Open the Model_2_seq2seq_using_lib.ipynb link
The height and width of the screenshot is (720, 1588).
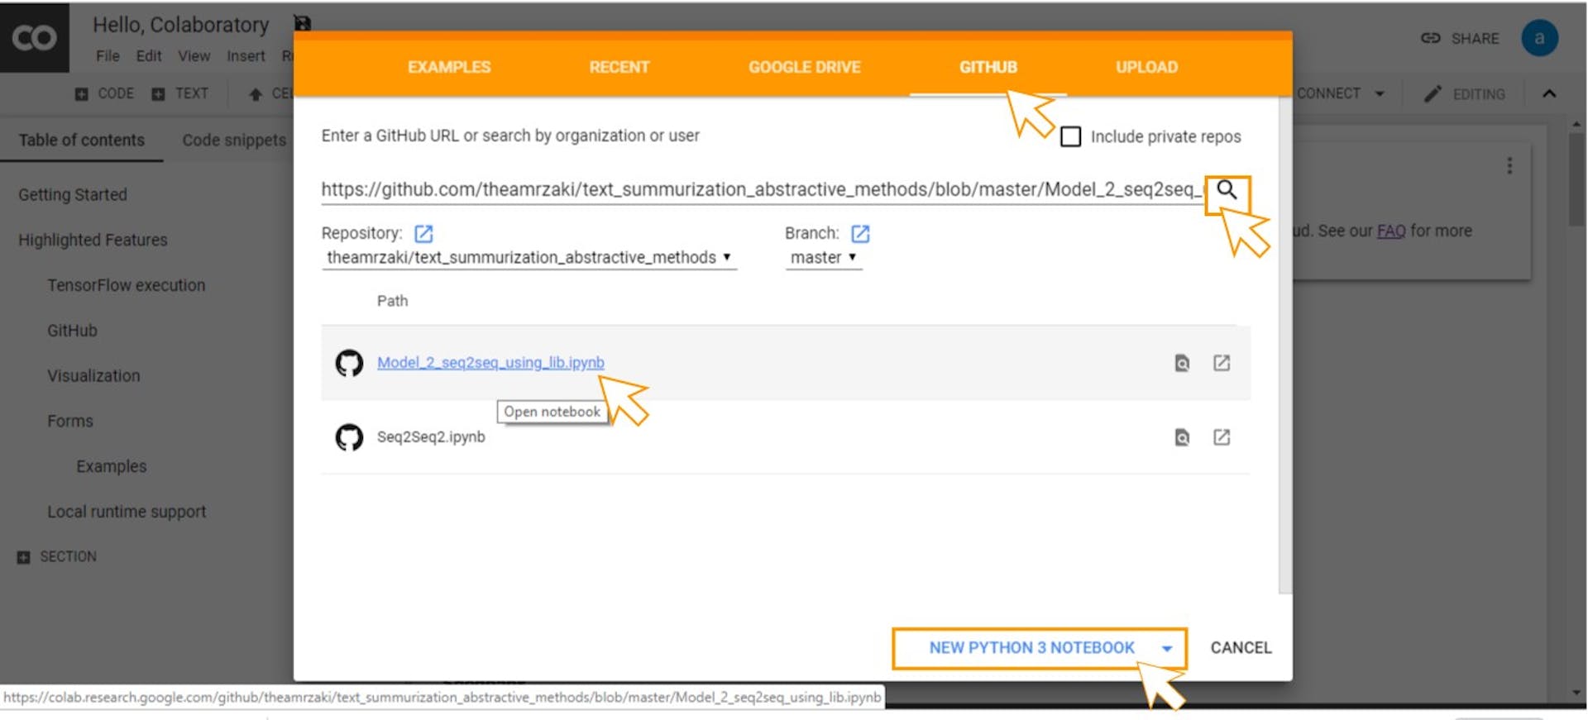coord(490,363)
